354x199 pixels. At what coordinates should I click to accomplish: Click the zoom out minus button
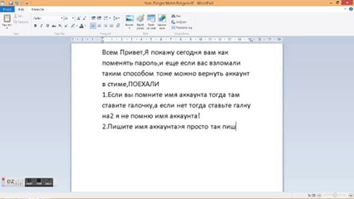coord(319,195)
